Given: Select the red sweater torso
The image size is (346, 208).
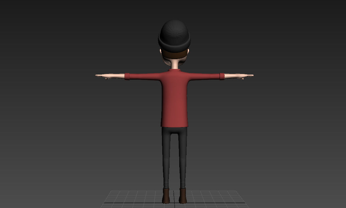Looking at the screenshot, I should tap(175, 98).
